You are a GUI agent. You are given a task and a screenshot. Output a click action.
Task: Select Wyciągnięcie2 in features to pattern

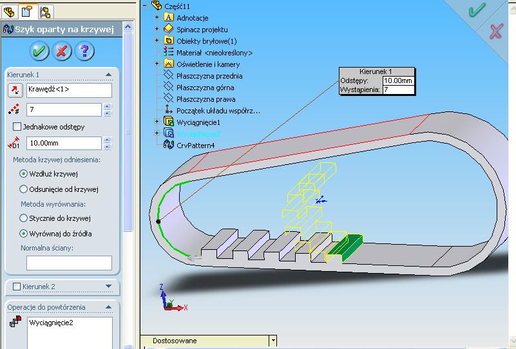(x=51, y=323)
